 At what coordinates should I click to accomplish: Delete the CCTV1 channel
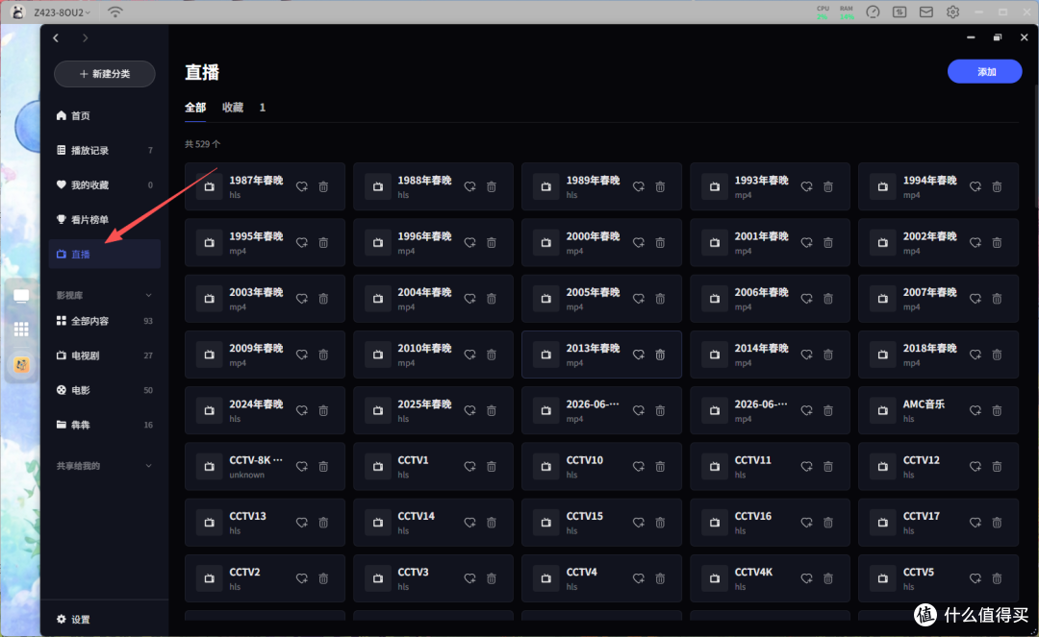click(492, 467)
